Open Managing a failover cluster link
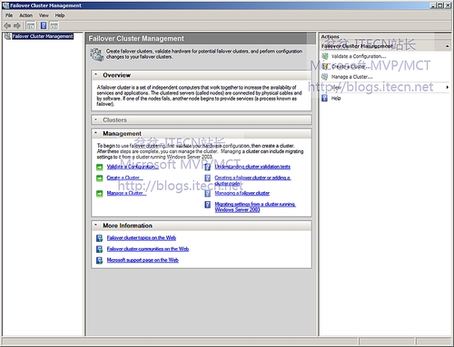The width and height of the screenshot is (454, 347). click(x=242, y=193)
